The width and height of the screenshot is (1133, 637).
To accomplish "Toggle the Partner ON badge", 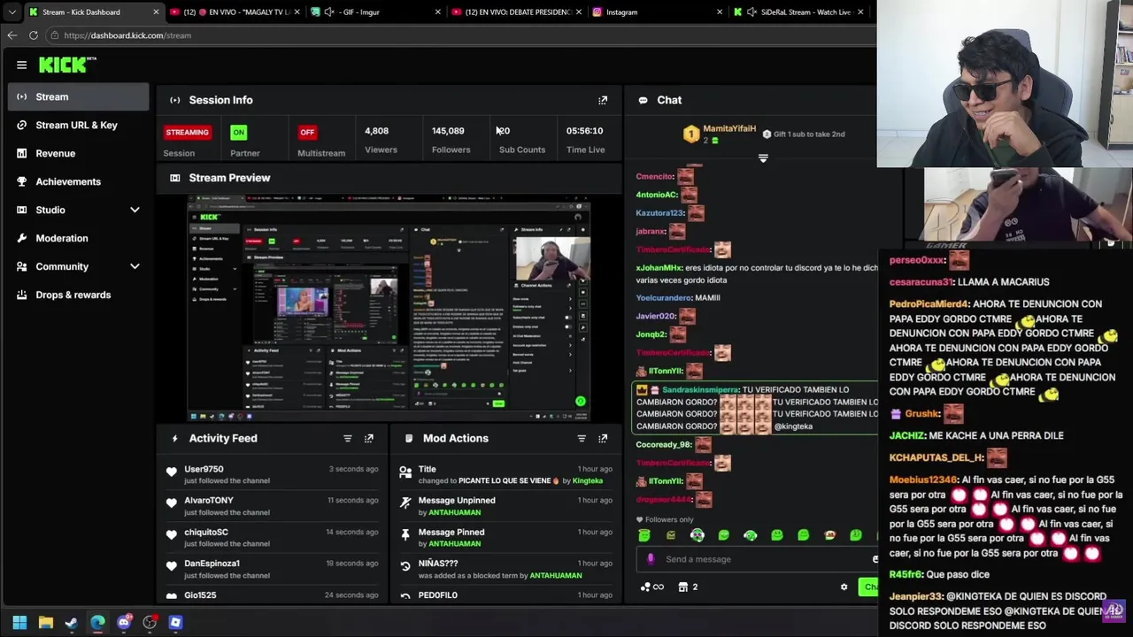I will pos(238,132).
